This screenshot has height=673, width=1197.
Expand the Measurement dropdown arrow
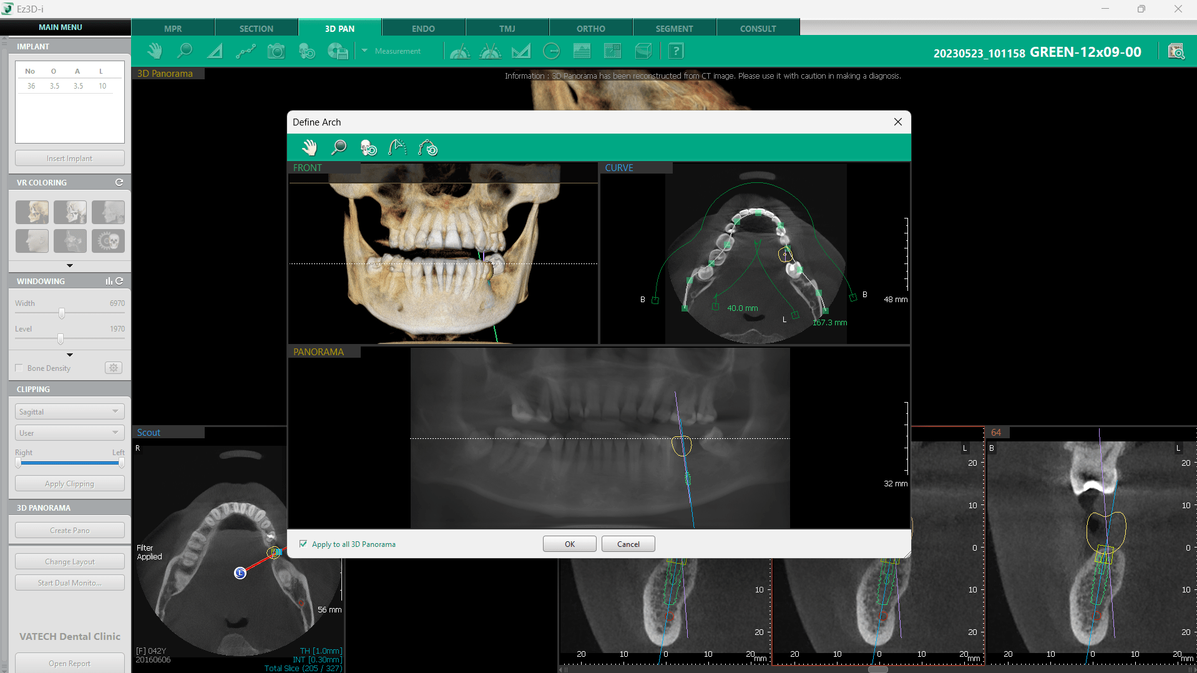point(364,51)
